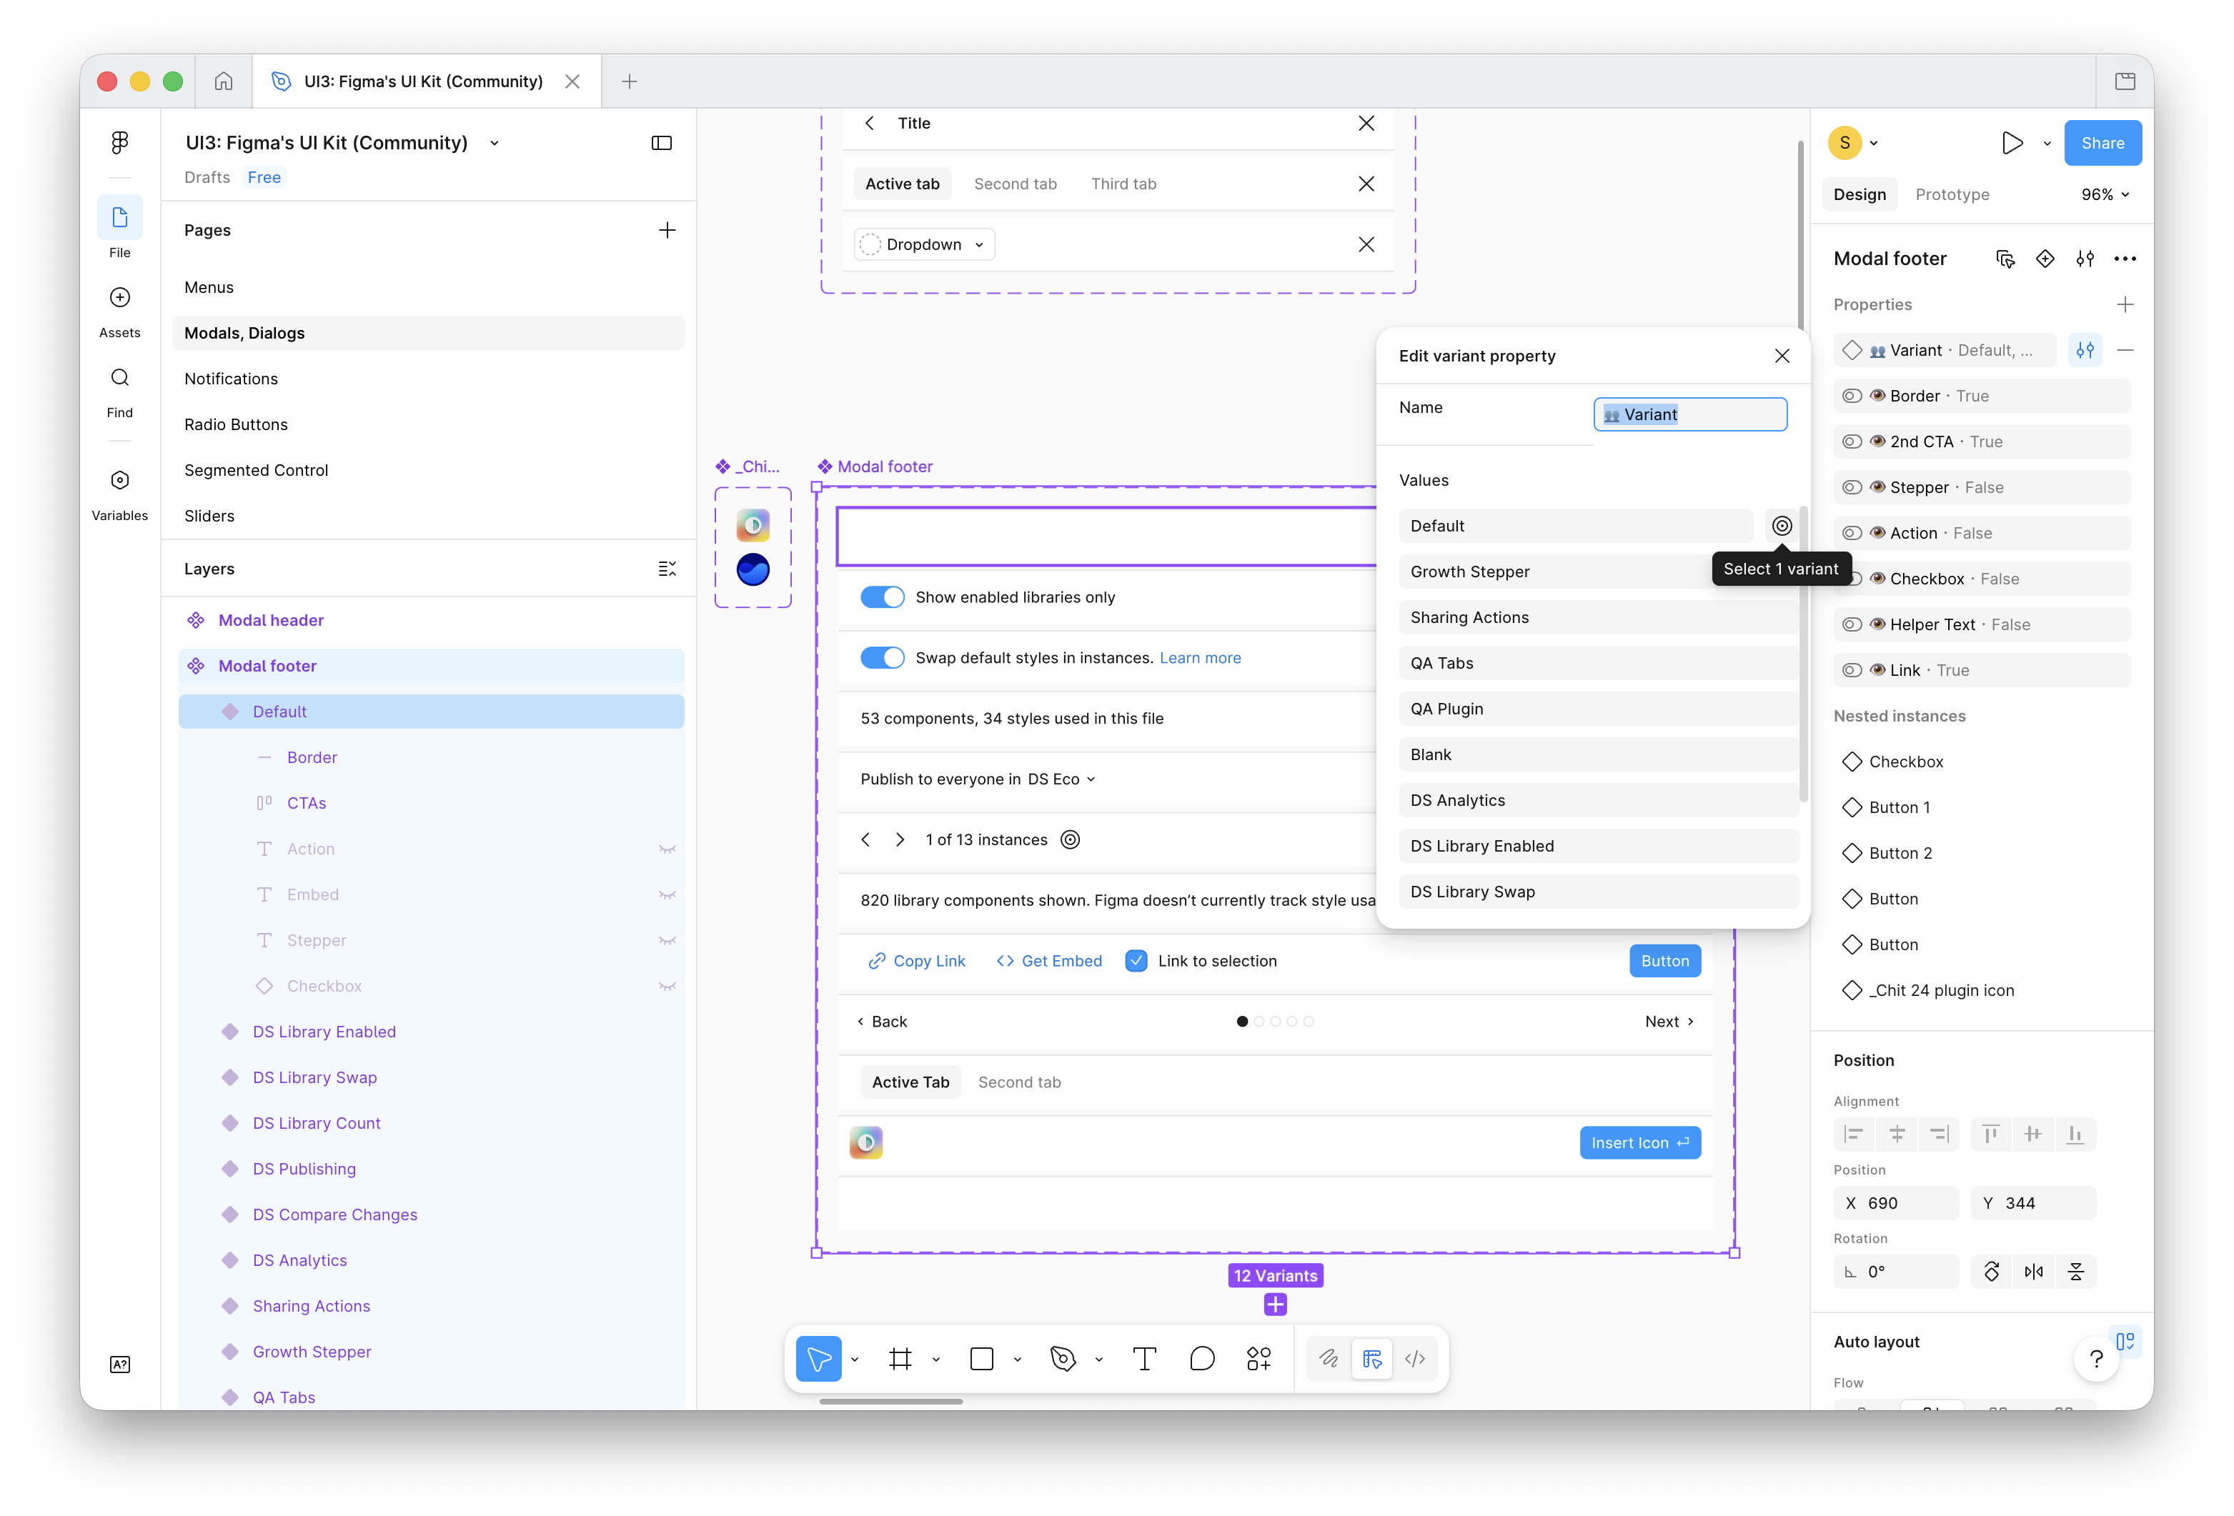2234x1516 pixels.
Task: Toggle 'Show enabled libraries only' switch
Action: pyautogui.click(x=881, y=597)
